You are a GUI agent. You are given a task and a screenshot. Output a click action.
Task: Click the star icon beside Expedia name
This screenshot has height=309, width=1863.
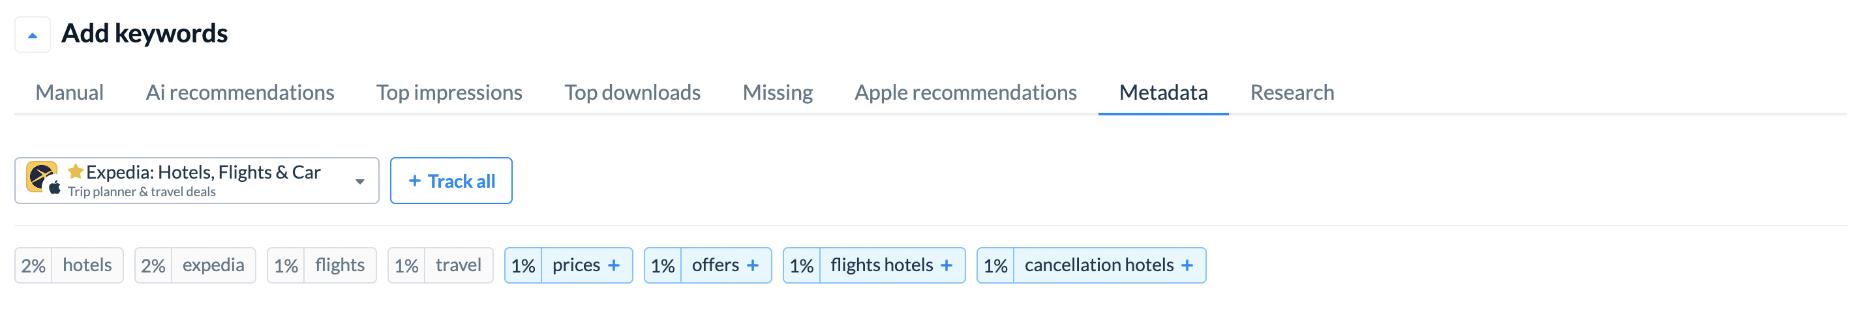click(x=75, y=171)
